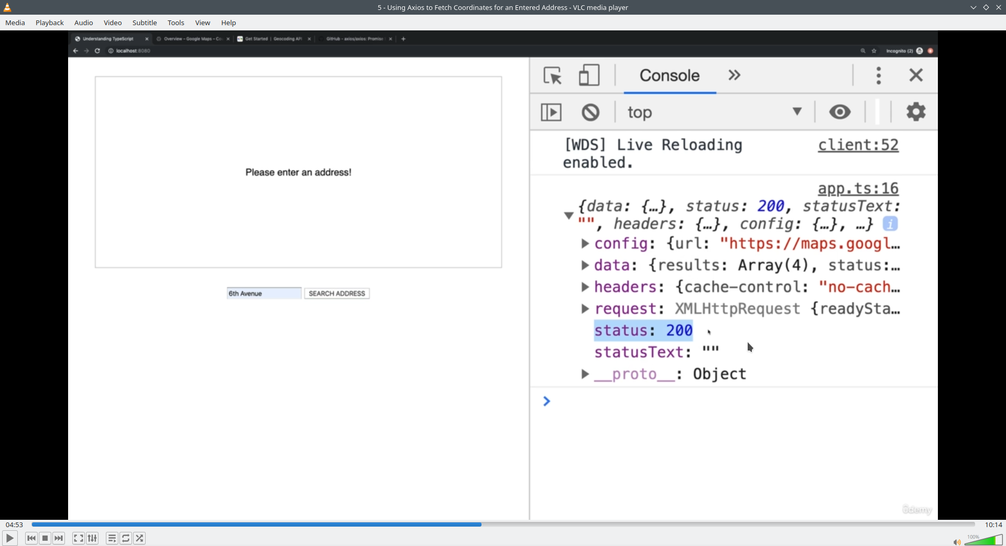
Task: Switch to Understanding TypeScript browser tab
Action: [x=112, y=39]
